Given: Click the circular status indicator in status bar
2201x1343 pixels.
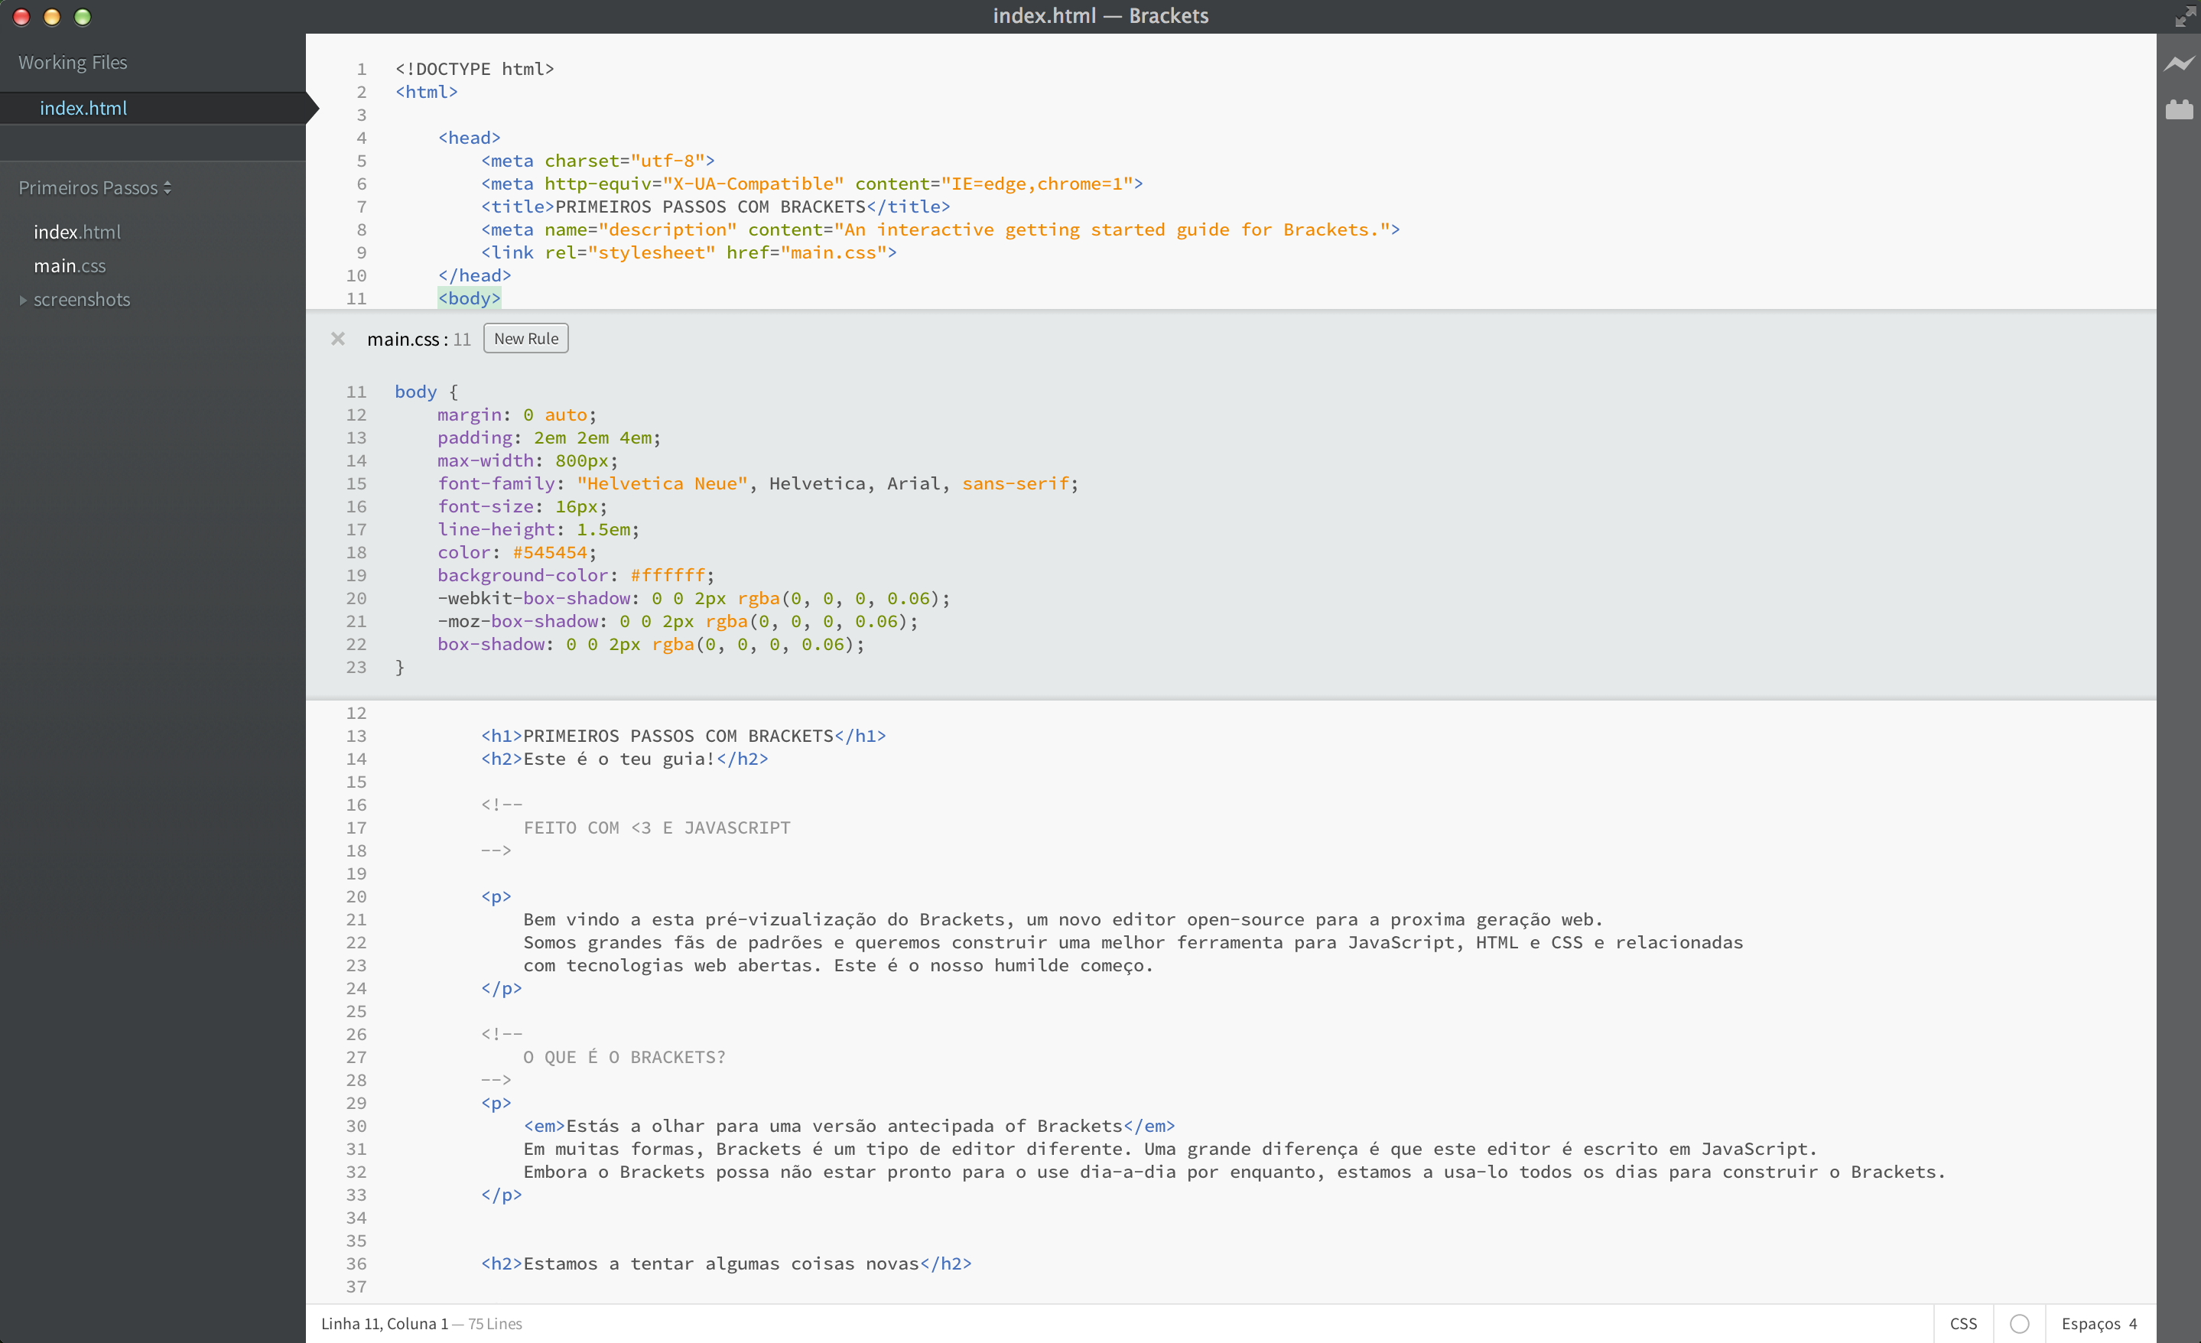Looking at the screenshot, I should tap(2019, 1323).
